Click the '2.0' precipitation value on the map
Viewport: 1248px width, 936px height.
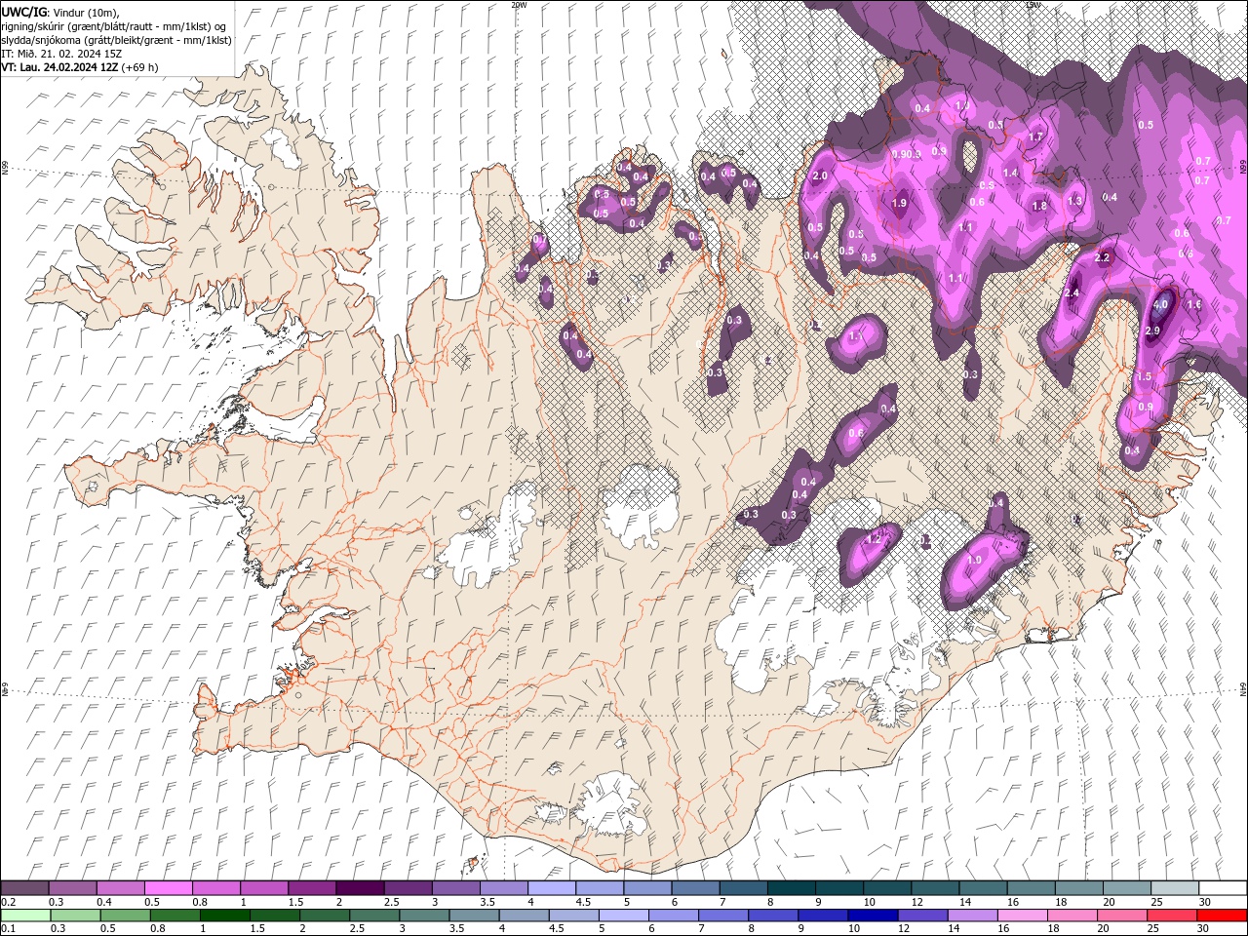coord(820,175)
